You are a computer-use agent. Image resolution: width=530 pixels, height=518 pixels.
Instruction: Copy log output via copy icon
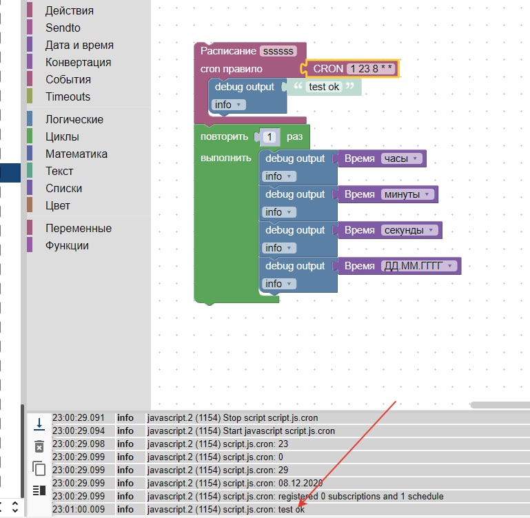tap(39, 468)
